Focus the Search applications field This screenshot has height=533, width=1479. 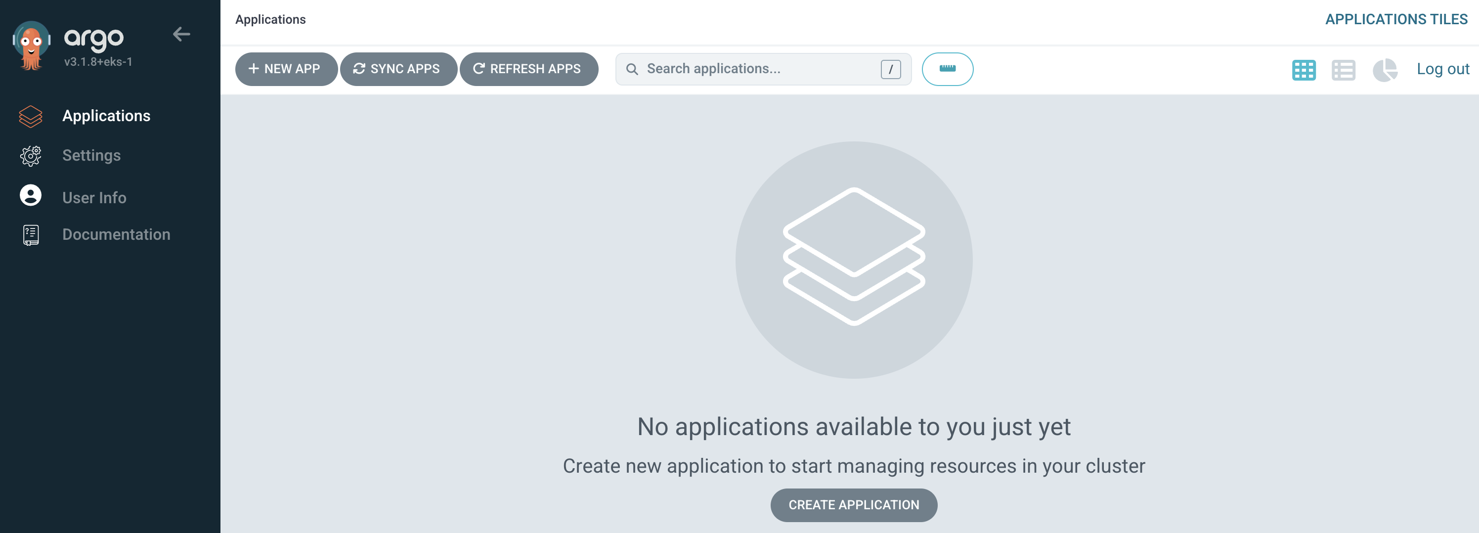pos(758,69)
